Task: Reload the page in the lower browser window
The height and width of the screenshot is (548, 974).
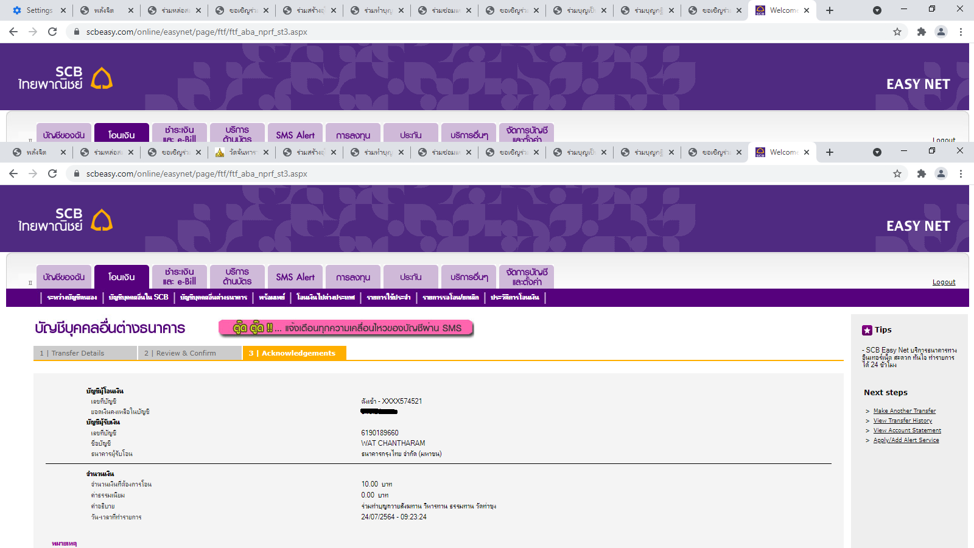Action: click(52, 174)
